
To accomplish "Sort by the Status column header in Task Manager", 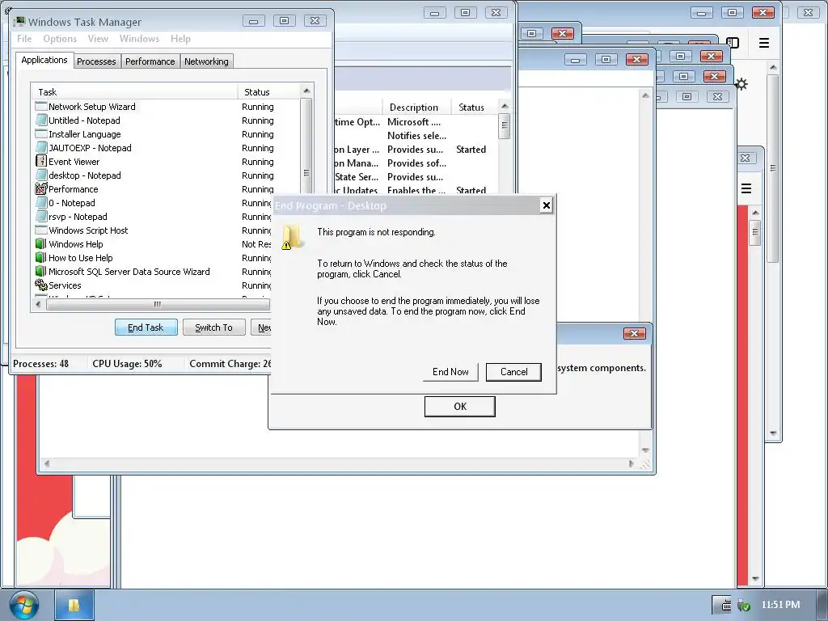I will click(269, 92).
